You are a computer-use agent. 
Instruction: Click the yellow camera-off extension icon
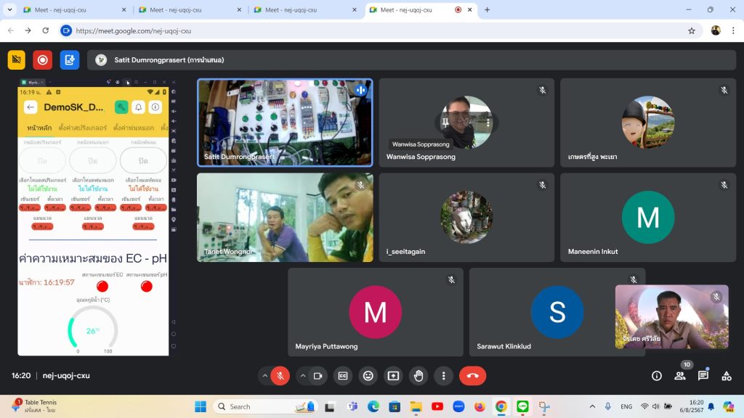pos(17,60)
